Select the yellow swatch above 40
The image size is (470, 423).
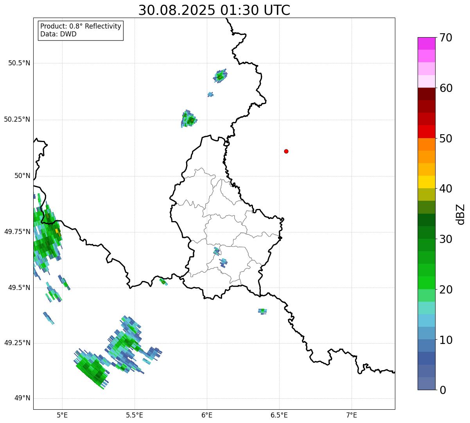426,182
